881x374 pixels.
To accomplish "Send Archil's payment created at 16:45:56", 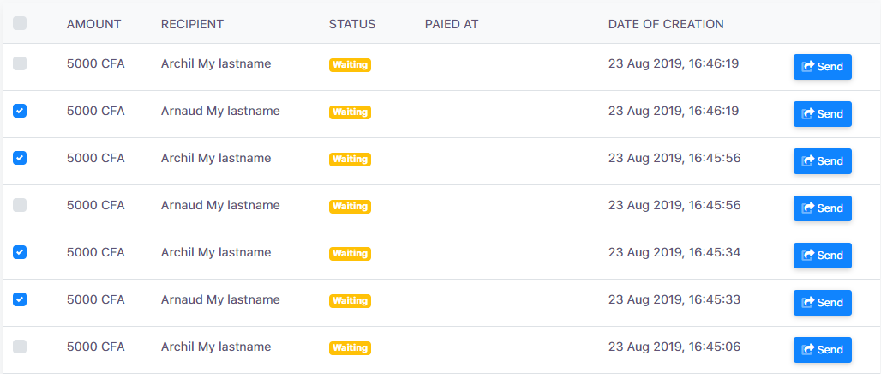I will 823,161.
